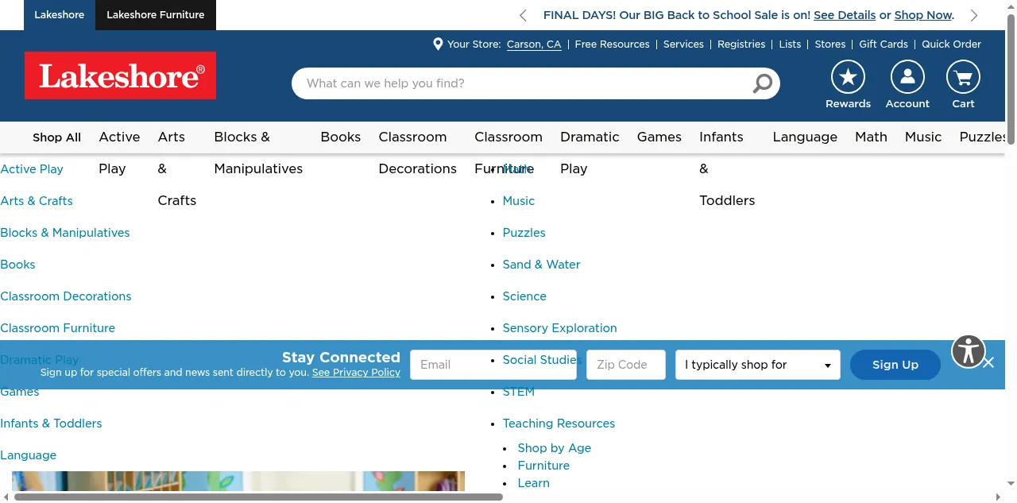Show previous promotional banner message
The image size is (1017, 503).
coord(523,15)
